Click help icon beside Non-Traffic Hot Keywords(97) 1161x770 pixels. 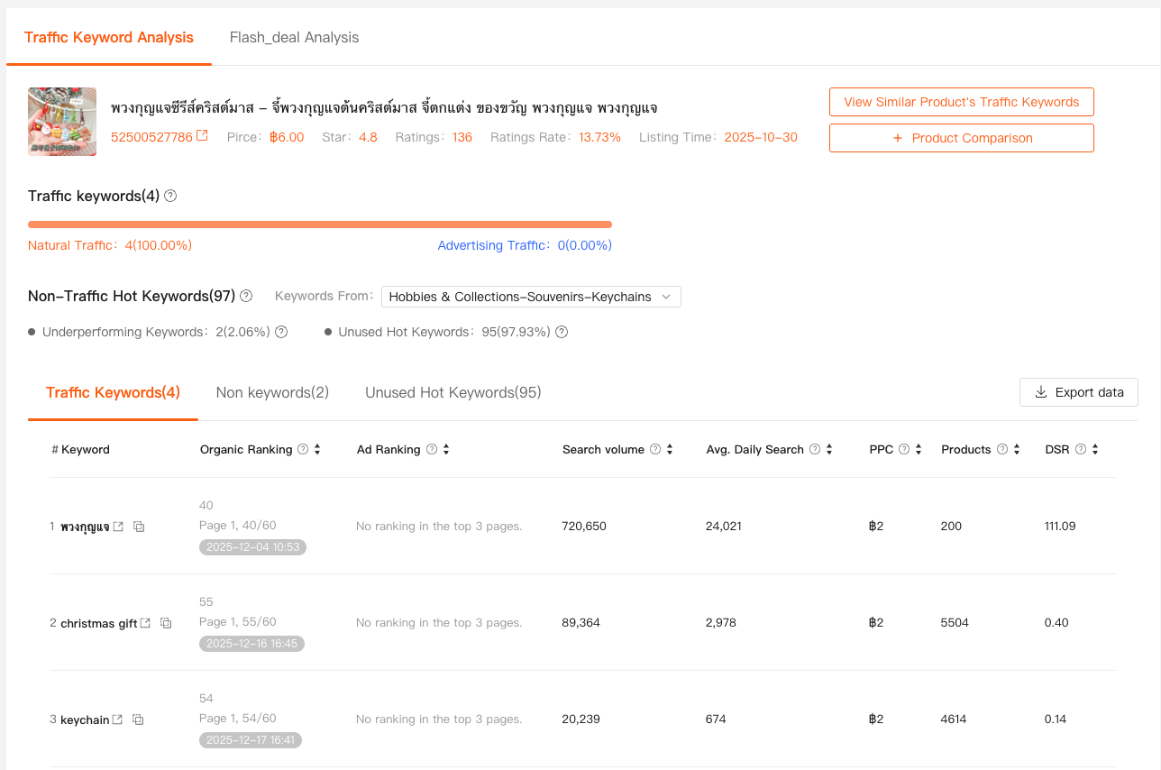click(246, 296)
